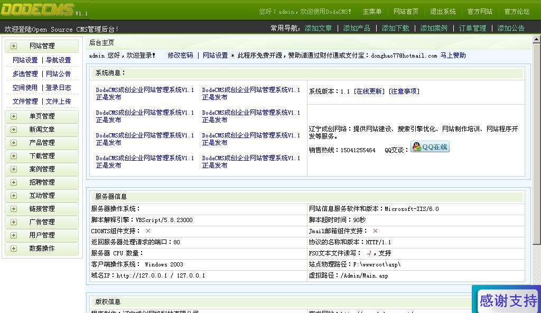Screen dimensions: 541x313
Task: Expand the 招聘管理 menu plus icon
Action: click(x=14, y=182)
